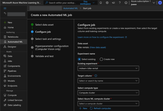Open the Target column dropdown
This screenshot has width=163, height=111.
coord(108,81)
